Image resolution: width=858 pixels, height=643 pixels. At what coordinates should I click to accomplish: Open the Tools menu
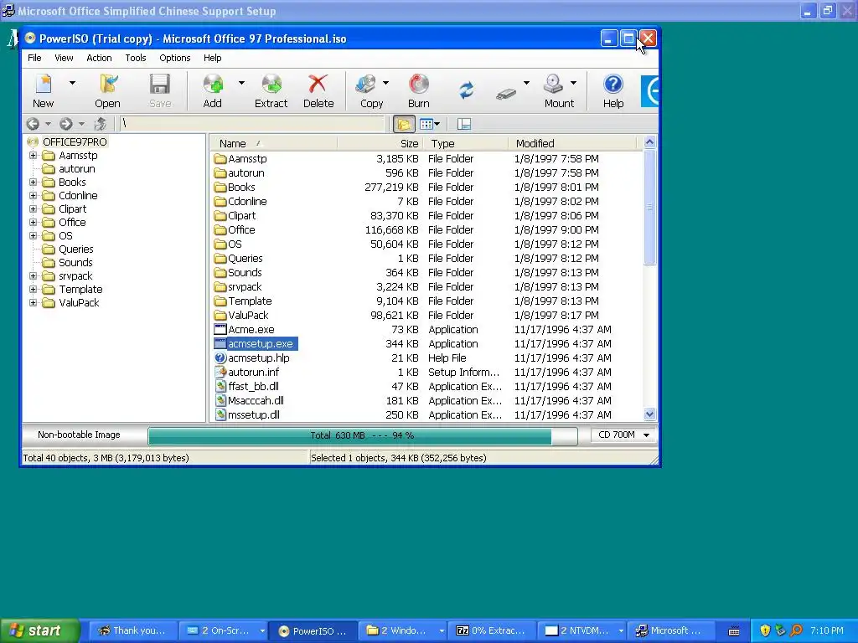coord(136,58)
